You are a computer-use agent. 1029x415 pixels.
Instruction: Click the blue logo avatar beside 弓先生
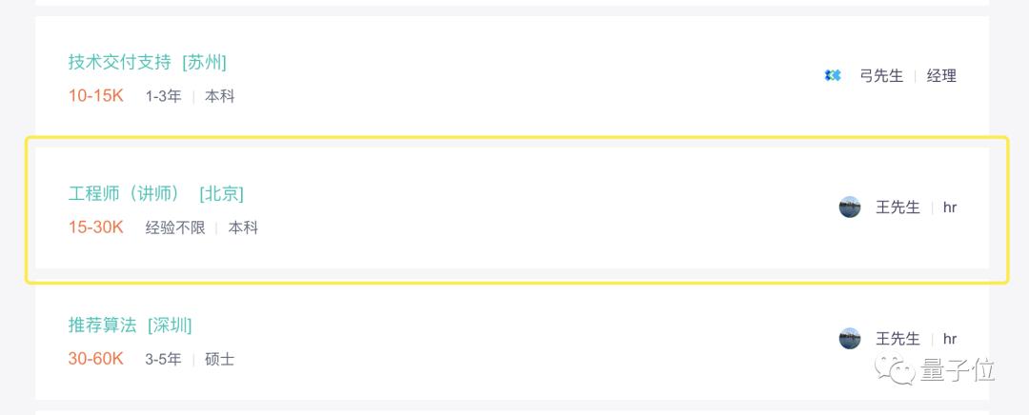point(833,75)
